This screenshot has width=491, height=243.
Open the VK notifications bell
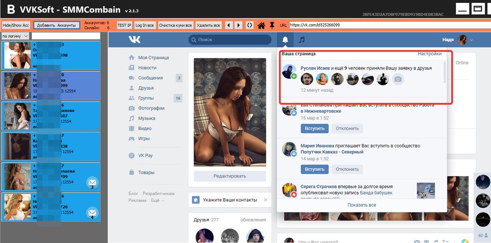click(x=285, y=40)
